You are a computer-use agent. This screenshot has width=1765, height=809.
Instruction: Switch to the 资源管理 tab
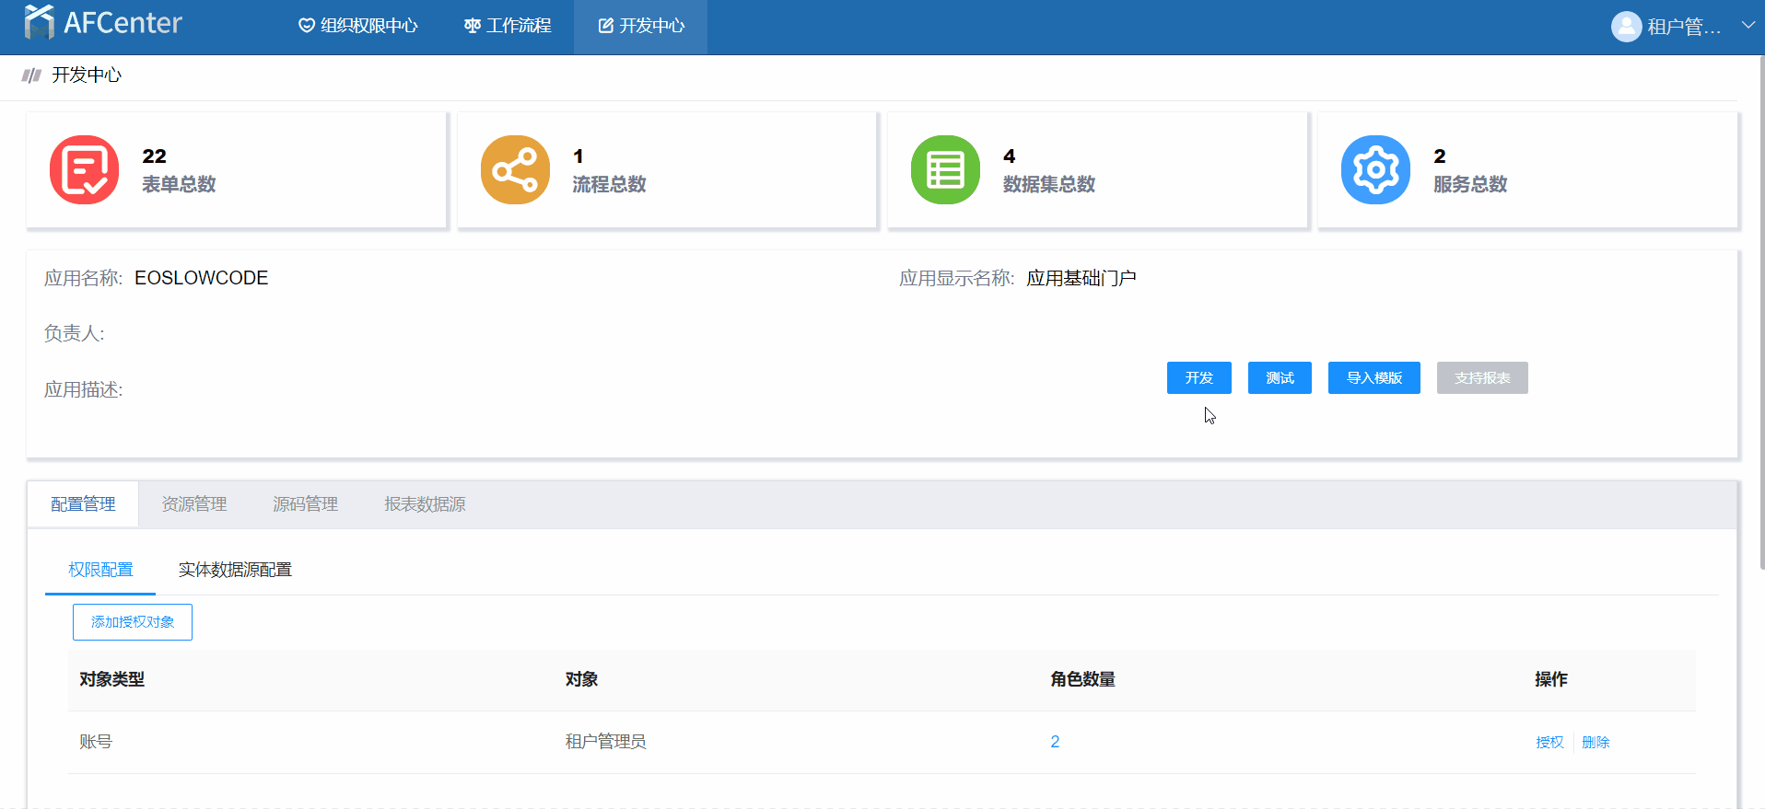click(193, 504)
